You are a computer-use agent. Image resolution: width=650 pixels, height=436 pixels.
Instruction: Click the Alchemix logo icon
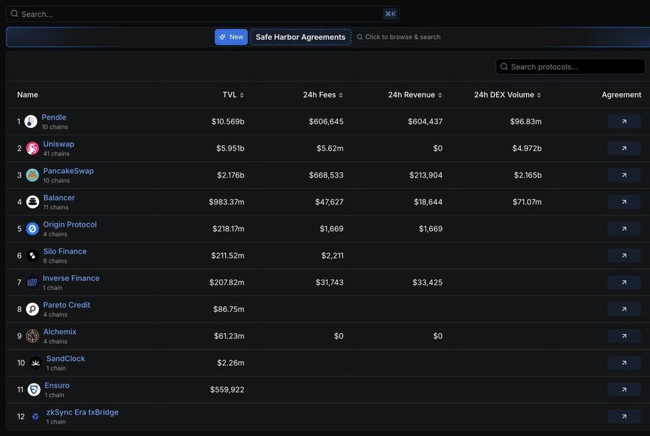click(x=32, y=336)
